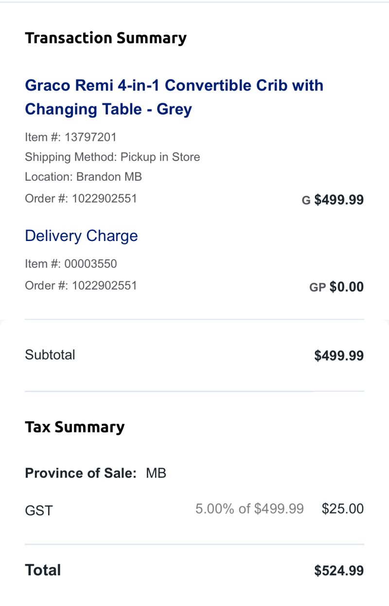
Task: Select the subtotal amount value
Action: (x=339, y=356)
